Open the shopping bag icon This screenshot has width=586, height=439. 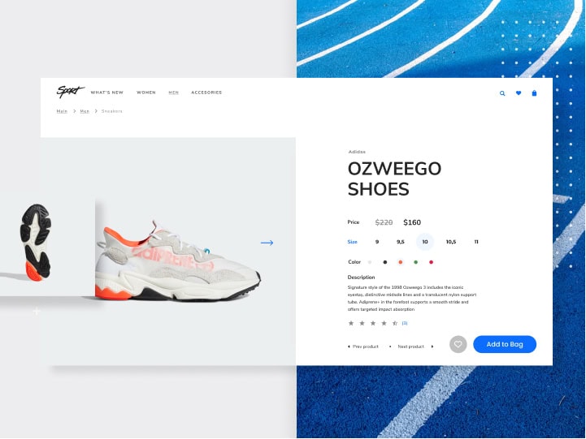pos(534,93)
